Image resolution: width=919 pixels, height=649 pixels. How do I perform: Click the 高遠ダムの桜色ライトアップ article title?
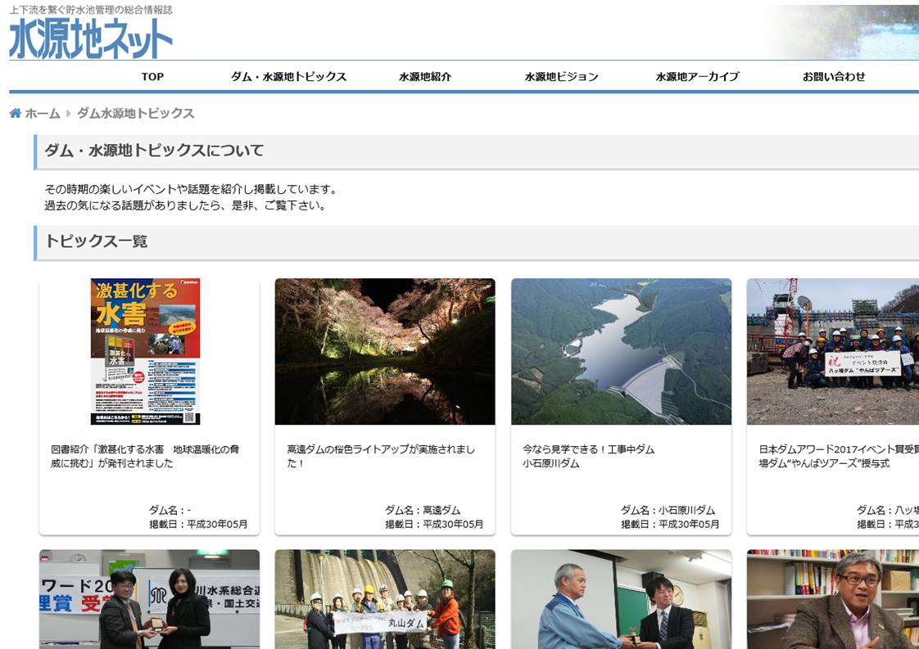[380, 456]
